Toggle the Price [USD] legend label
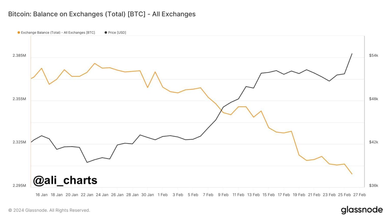This screenshot has height=220, width=391. [117, 33]
